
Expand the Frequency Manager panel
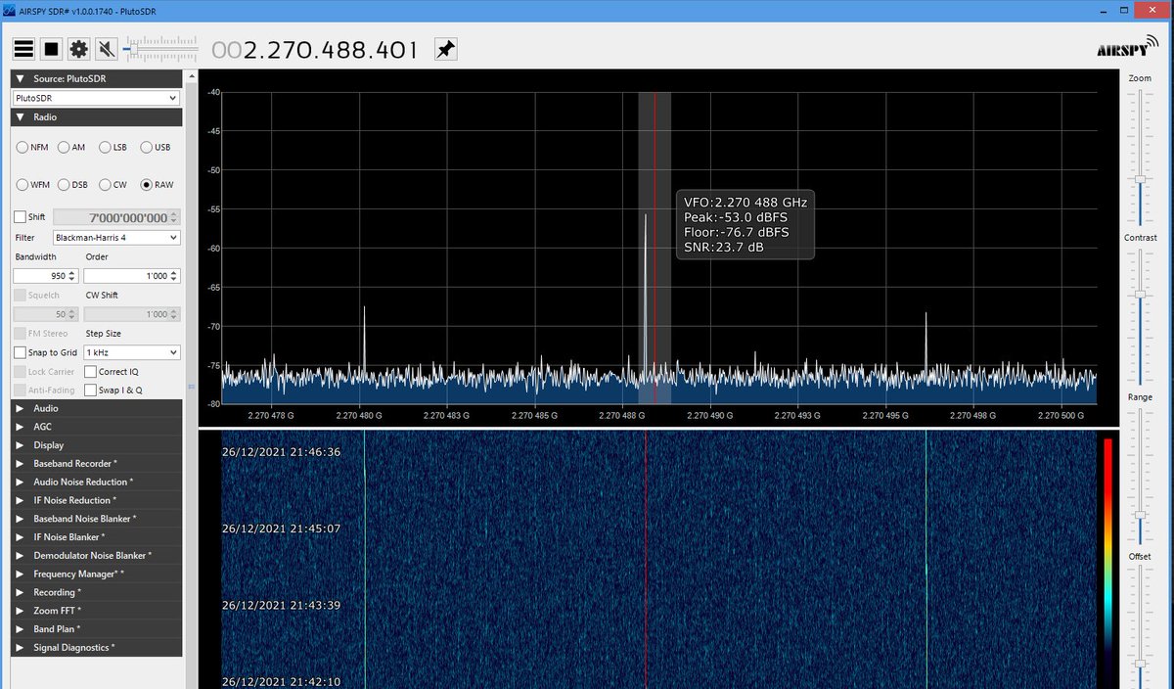pos(96,574)
